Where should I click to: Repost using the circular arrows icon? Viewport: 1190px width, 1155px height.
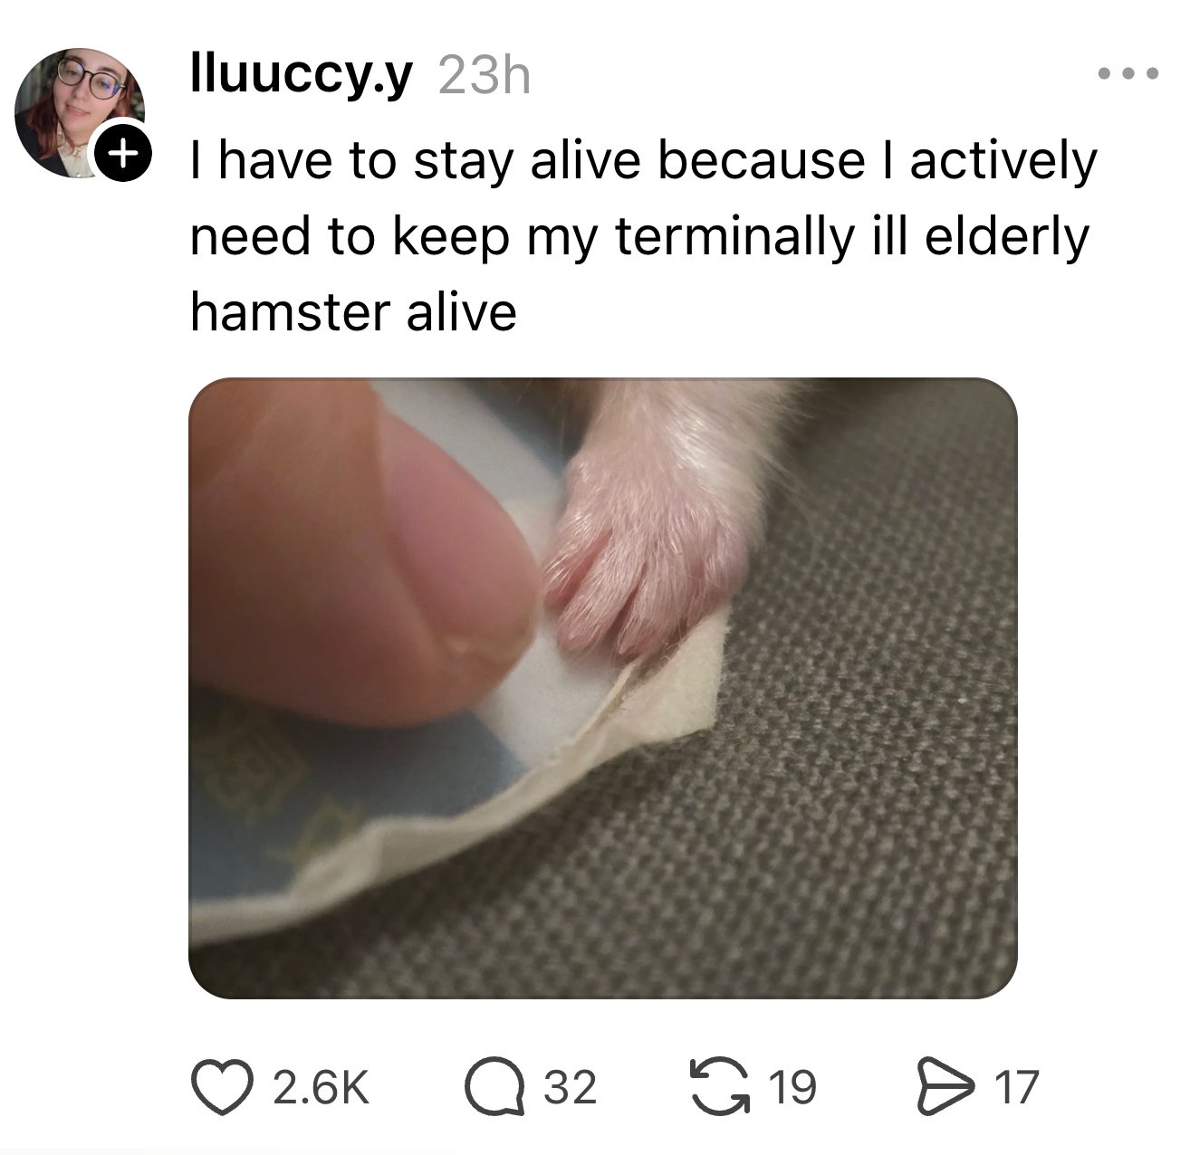coord(720,1087)
